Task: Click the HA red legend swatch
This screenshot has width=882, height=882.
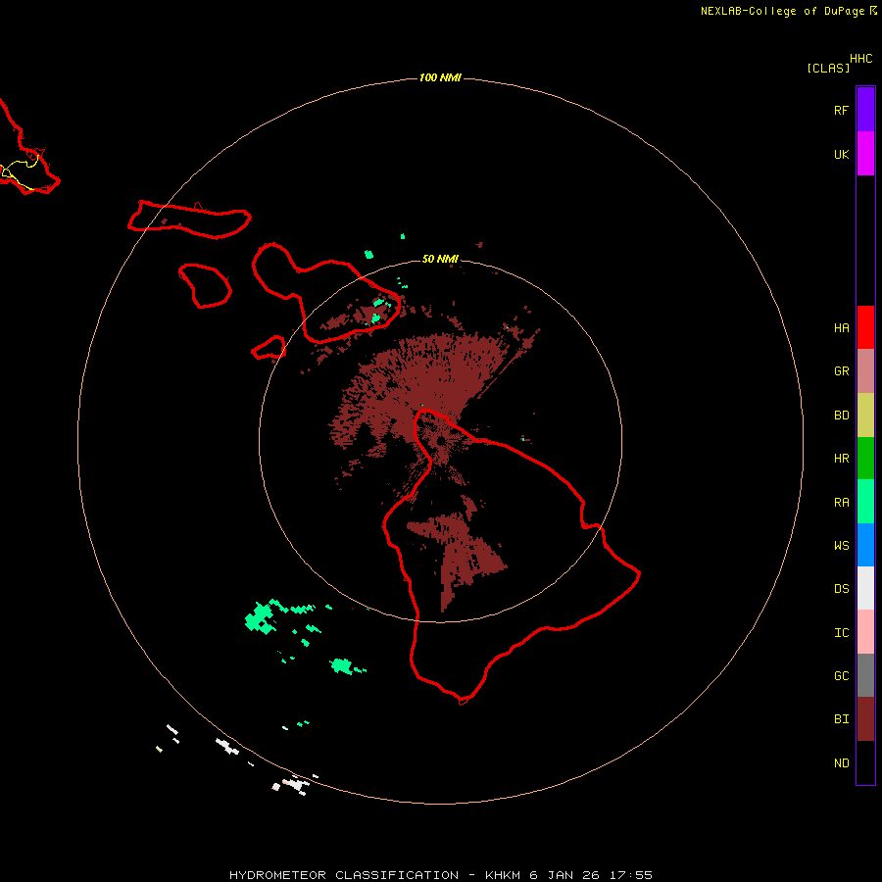Action: [x=865, y=327]
